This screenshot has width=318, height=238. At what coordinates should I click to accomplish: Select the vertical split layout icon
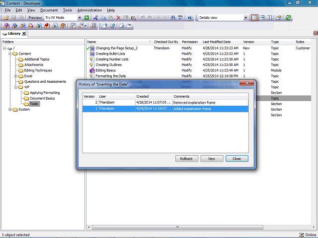click(269, 18)
